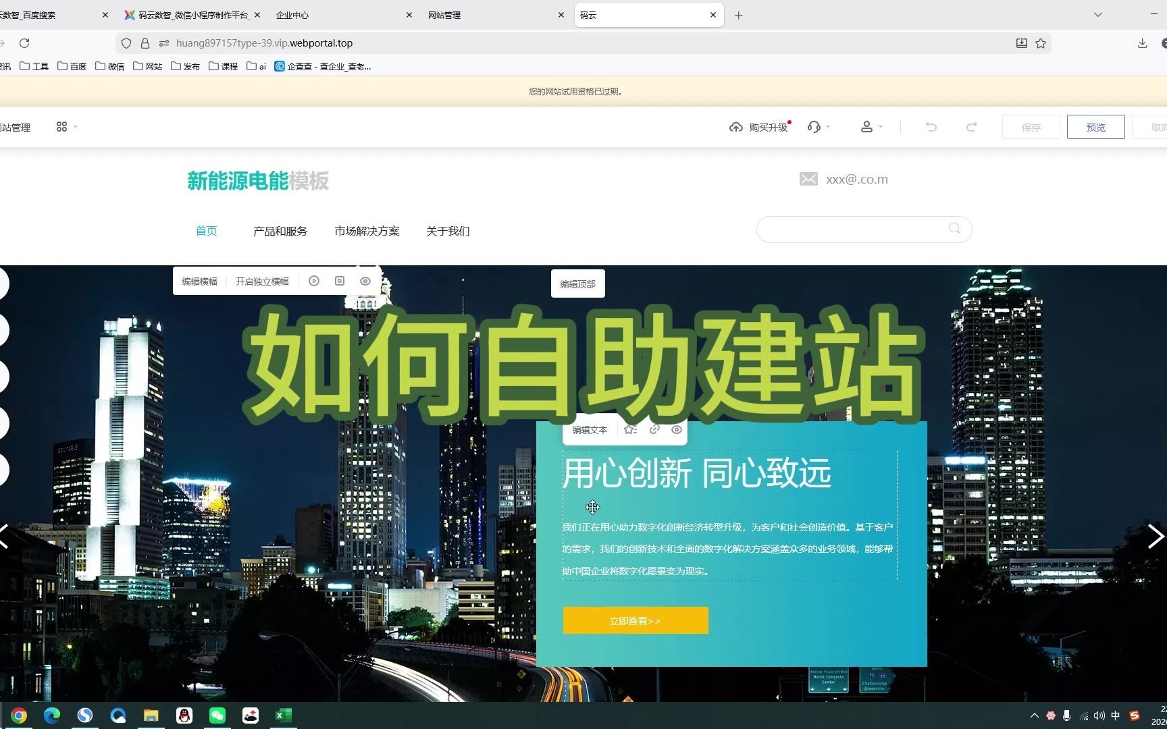Advance to next banner slide arrow
This screenshot has height=729, width=1167.
(1154, 537)
